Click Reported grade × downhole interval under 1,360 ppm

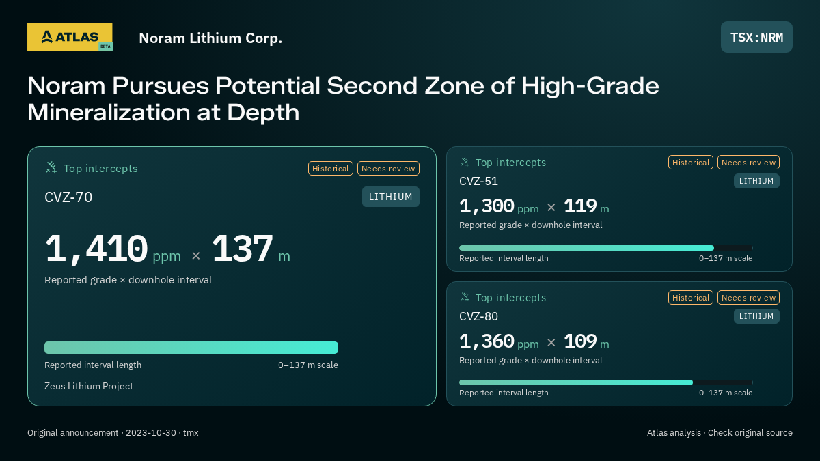tap(531, 360)
